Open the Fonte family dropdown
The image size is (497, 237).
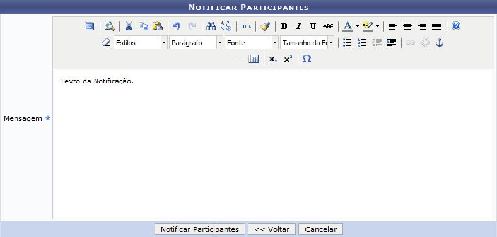coord(252,43)
